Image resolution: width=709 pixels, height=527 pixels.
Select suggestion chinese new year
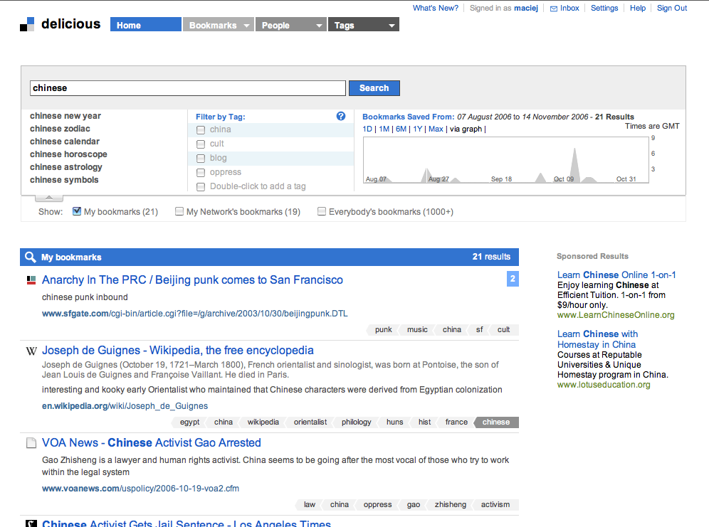pos(65,116)
